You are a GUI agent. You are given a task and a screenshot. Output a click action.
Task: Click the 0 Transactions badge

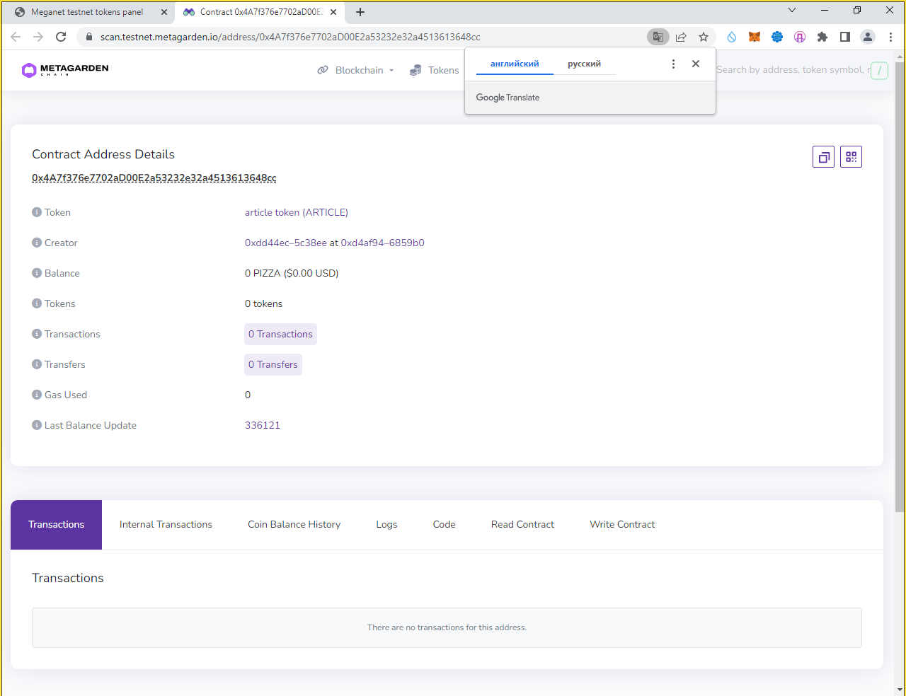pyautogui.click(x=280, y=334)
